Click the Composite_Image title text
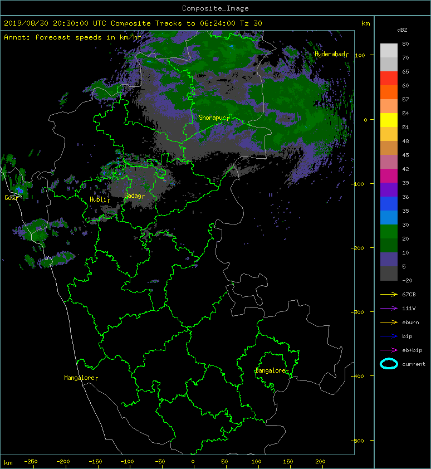 (215, 8)
